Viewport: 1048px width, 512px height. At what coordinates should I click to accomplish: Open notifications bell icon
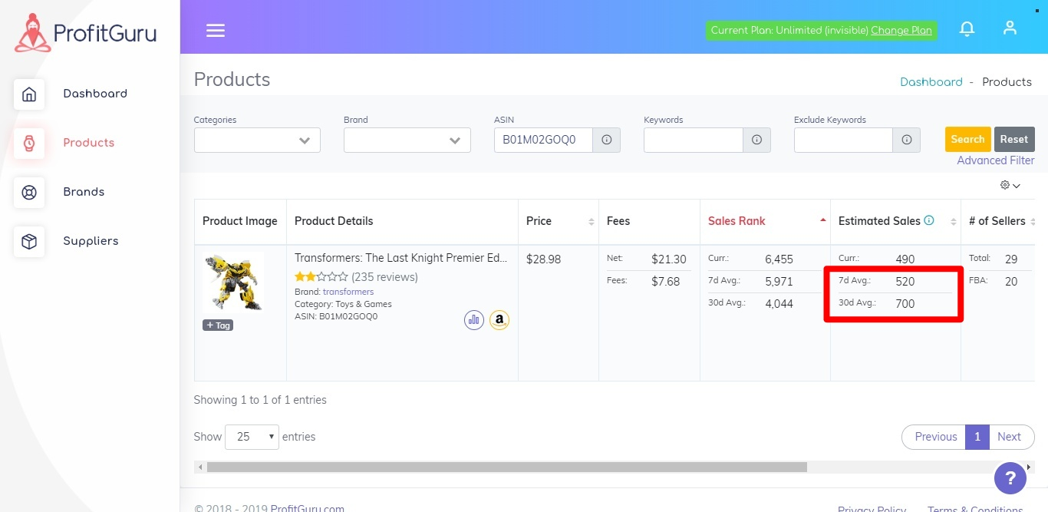[x=967, y=28]
